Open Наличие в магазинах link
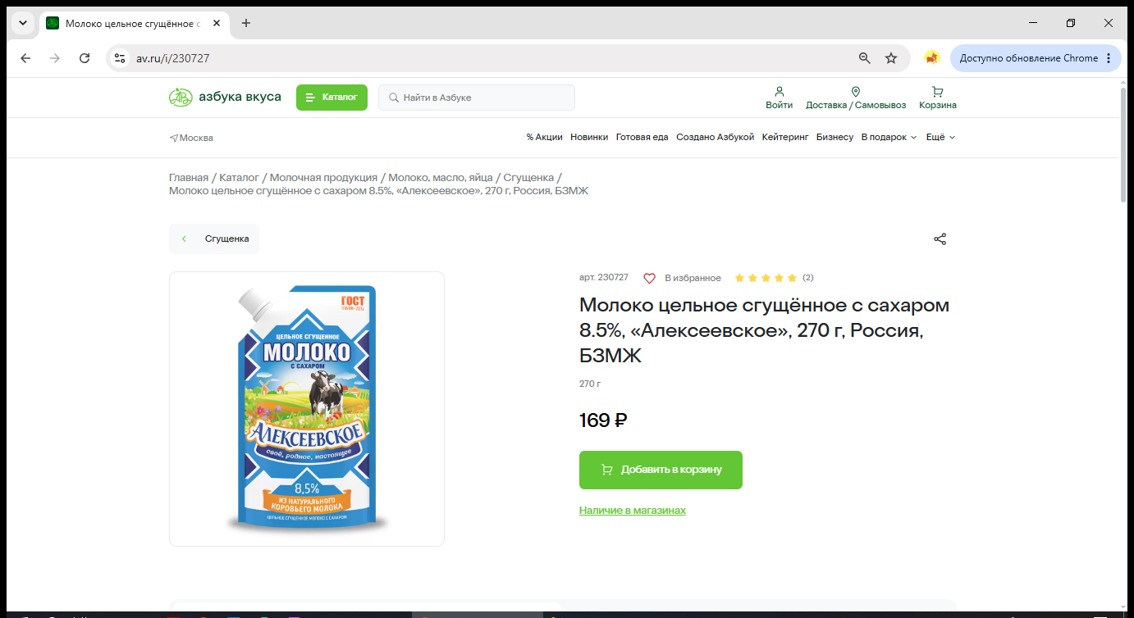 (633, 511)
